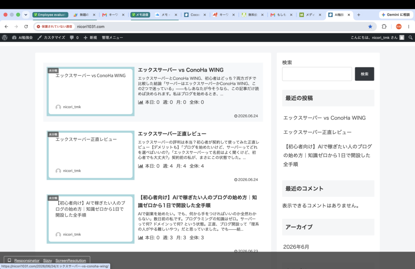Open article title エックスサーバー正直レビュー
Image resolution: width=415 pixels, height=269 pixels.
click(172, 134)
